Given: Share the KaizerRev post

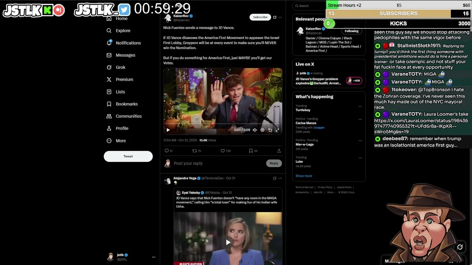Looking at the screenshot, I should 279,151.
